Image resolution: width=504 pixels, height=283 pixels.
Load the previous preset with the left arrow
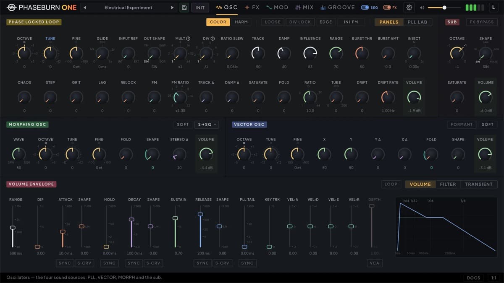click(85, 8)
